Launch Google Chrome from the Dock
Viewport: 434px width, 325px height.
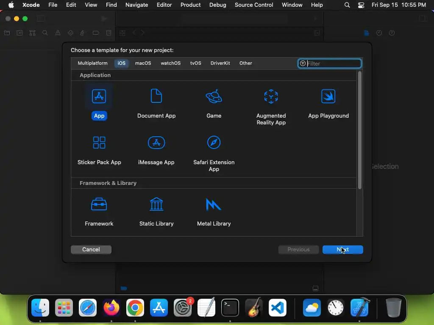pos(135,308)
